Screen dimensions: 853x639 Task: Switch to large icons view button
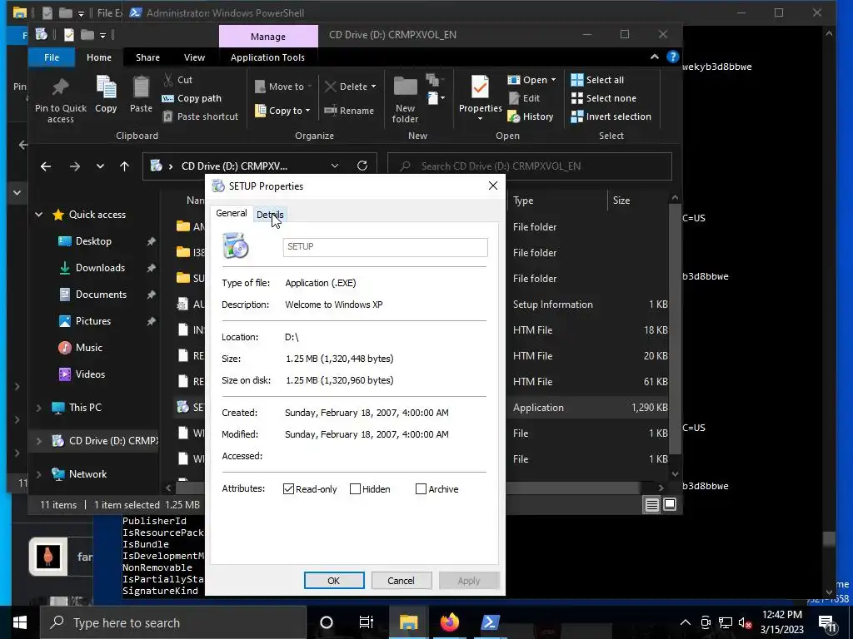[x=670, y=504]
